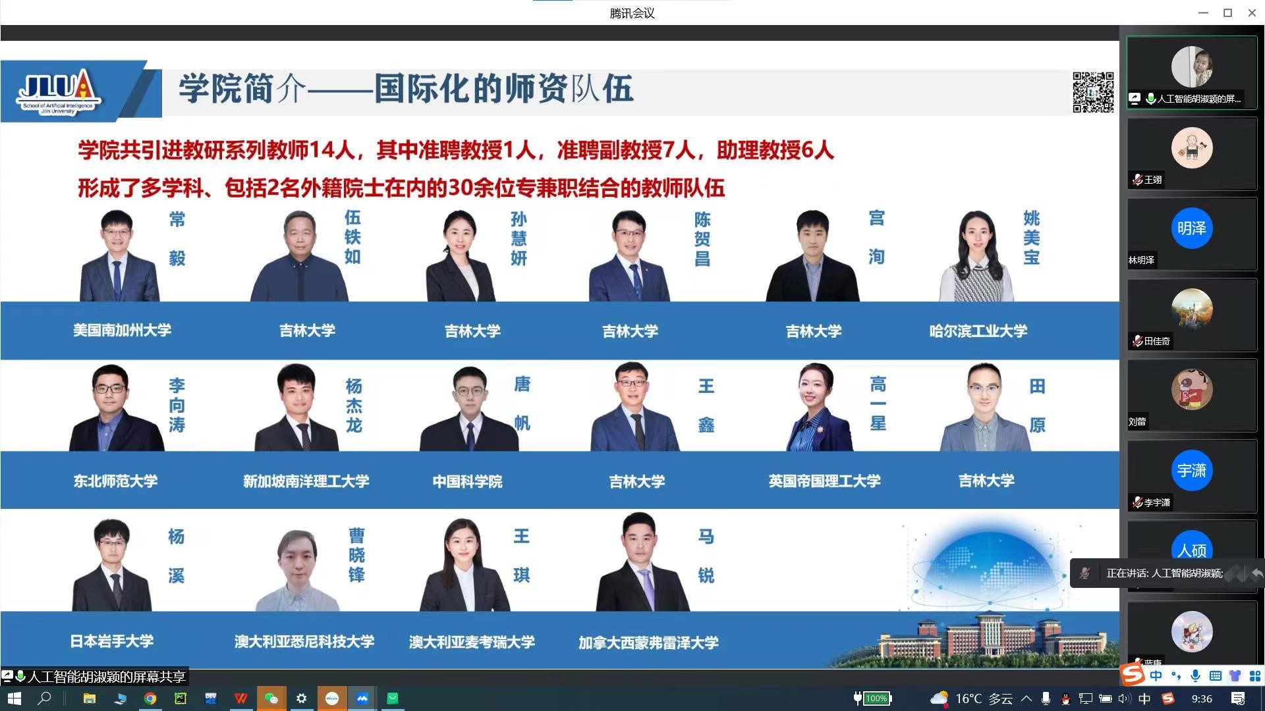Viewport: 1265px width, 711px height.
Task: Open Sogou toolbox grid icon
Action: click(1255, 676)
